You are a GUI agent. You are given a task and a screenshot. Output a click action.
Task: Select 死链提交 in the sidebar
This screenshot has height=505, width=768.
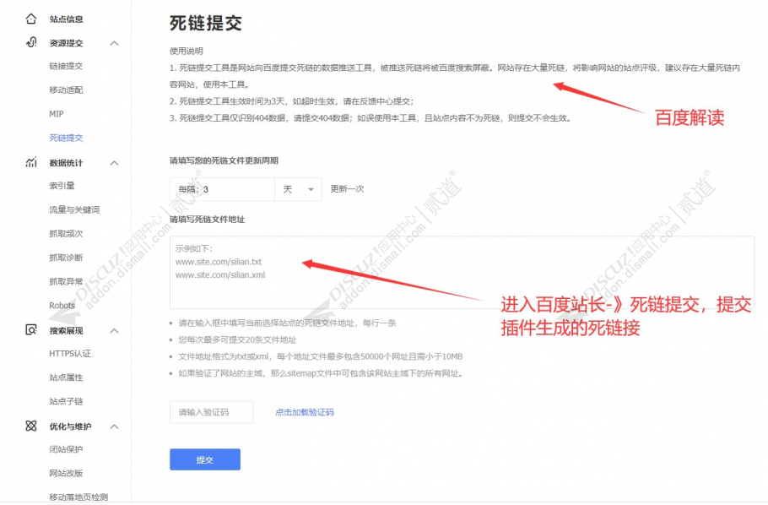pyautogui.click(x=66, y=138)
